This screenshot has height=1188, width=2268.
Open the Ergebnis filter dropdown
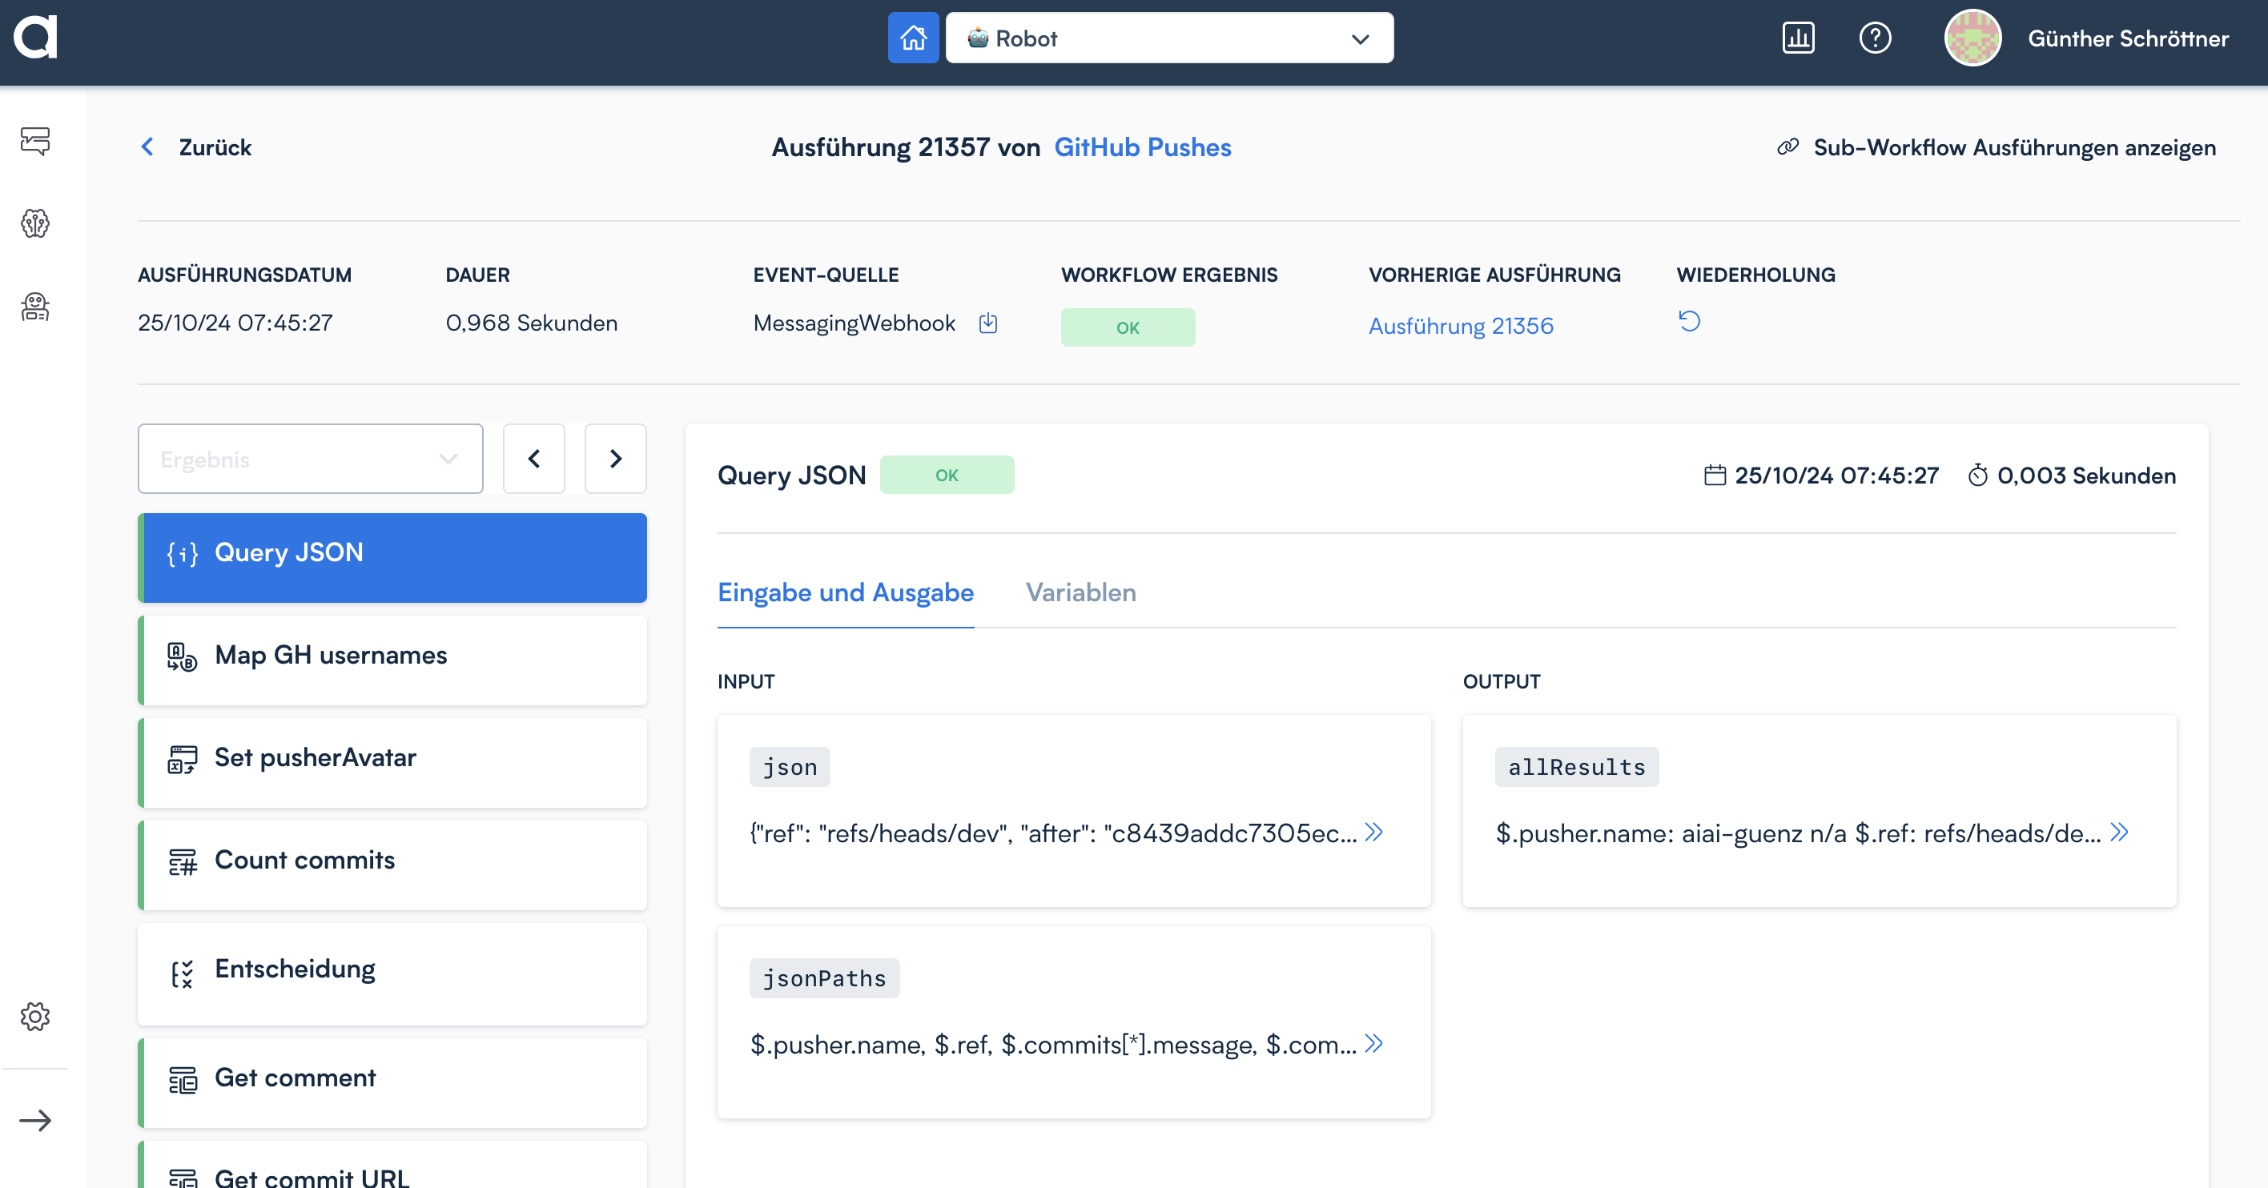pyautogui.click(x=310, y=459)
